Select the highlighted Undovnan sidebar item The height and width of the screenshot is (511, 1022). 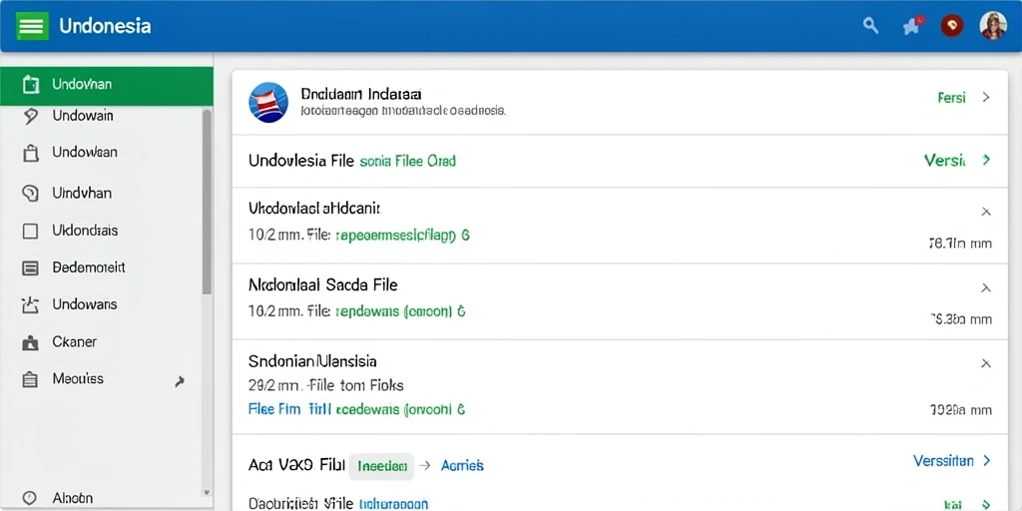[106, 85]
